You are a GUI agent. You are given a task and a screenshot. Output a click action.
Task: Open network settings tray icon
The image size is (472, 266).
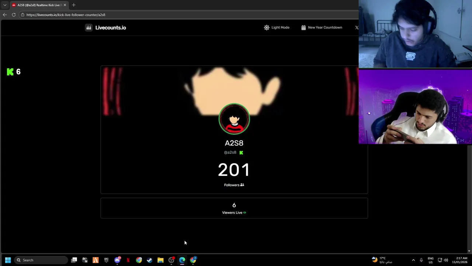(x=440, y=260)
